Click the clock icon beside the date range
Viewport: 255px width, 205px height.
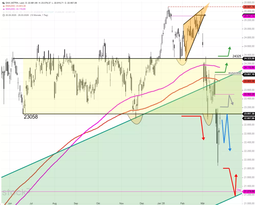click(x=3, y=15)
